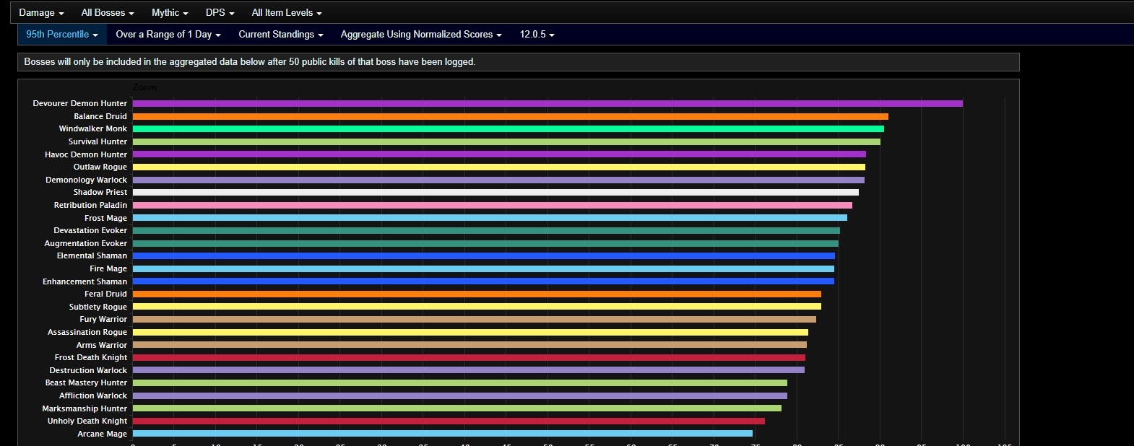Click the Outlaw Rogue yellow bar
This screenshot has height=446, width=1134.
499,167
